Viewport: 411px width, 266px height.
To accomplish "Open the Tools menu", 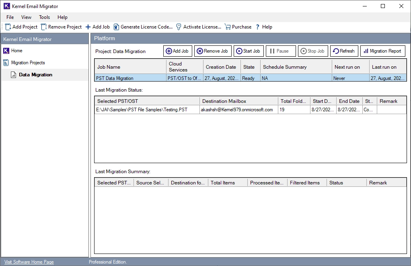I will click(44, 17).
